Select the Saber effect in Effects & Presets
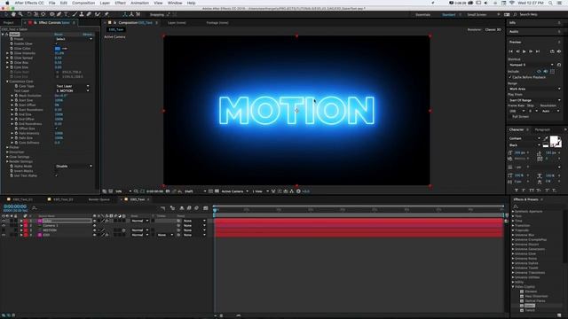568x319 pixels. tap(529, 306)
